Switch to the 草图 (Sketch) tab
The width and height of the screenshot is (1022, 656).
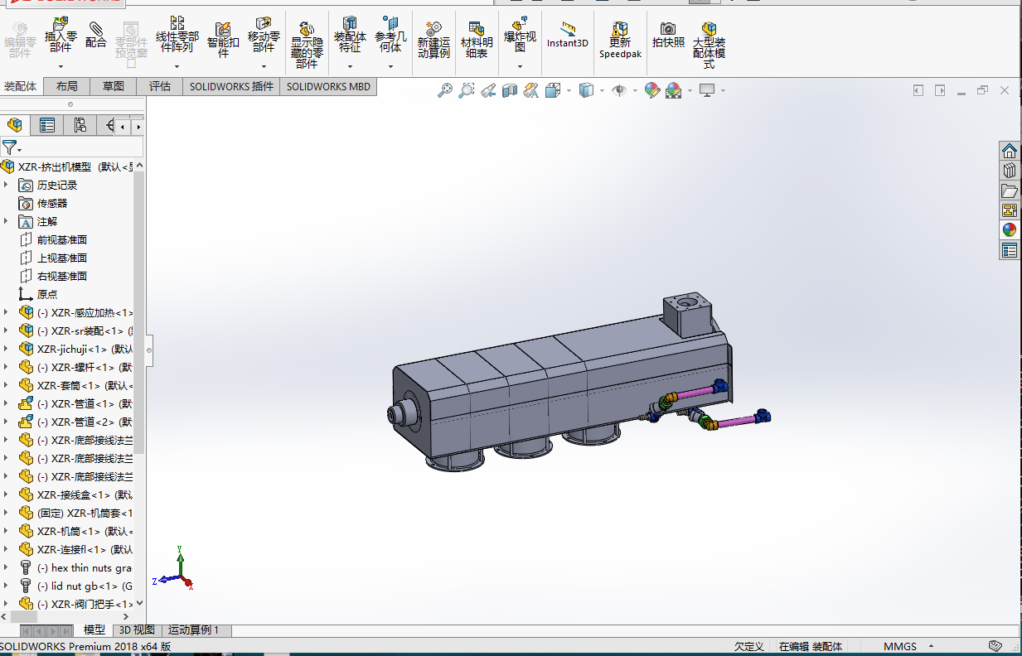click(x=114, y=86)
